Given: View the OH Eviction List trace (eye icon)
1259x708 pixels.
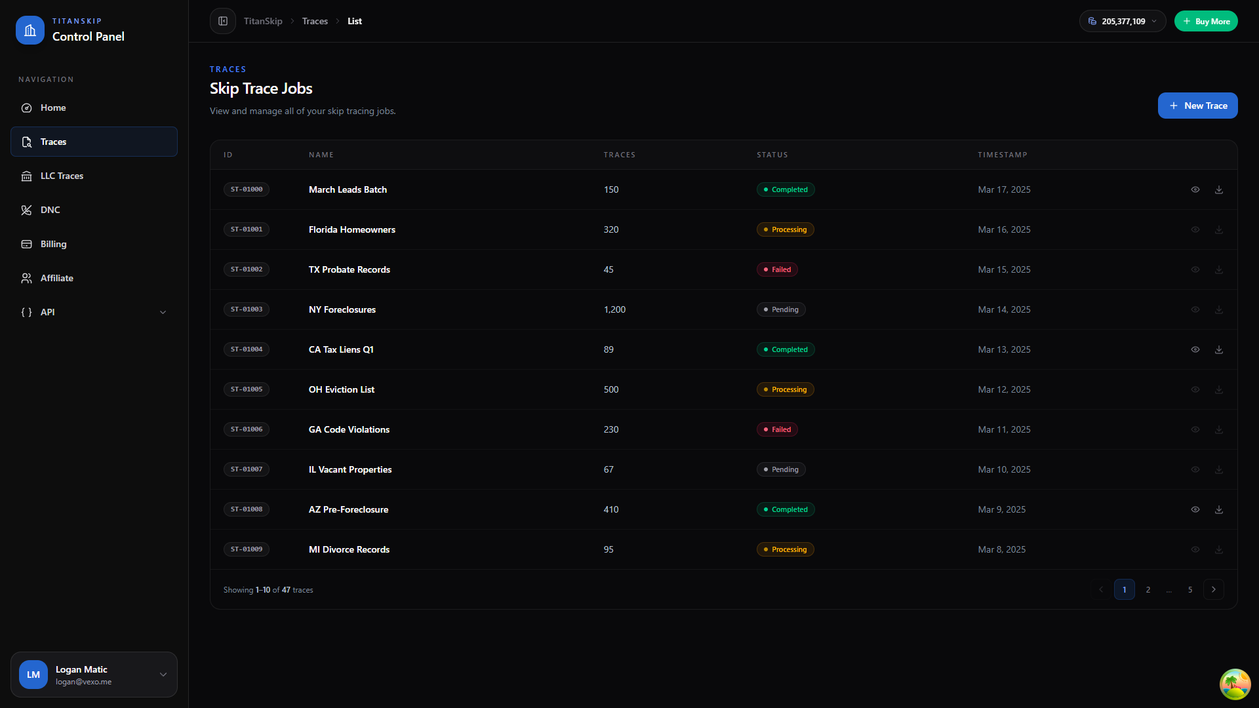Looking at the screenshot, I should pyautogui.click(x=1195, y=389).
